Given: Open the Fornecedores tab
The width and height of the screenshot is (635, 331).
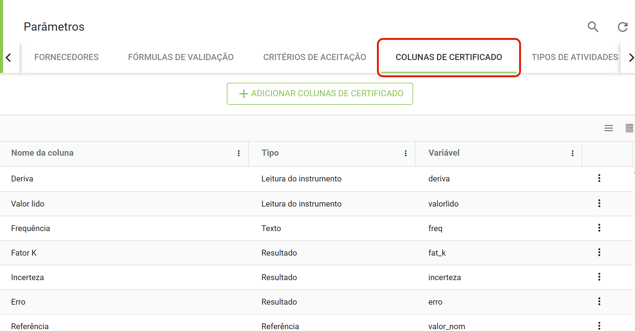Looking at the screenshot, I should (x=67, y=57).
